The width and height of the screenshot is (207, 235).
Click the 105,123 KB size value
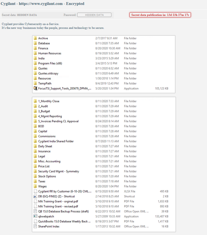(162, 88)
